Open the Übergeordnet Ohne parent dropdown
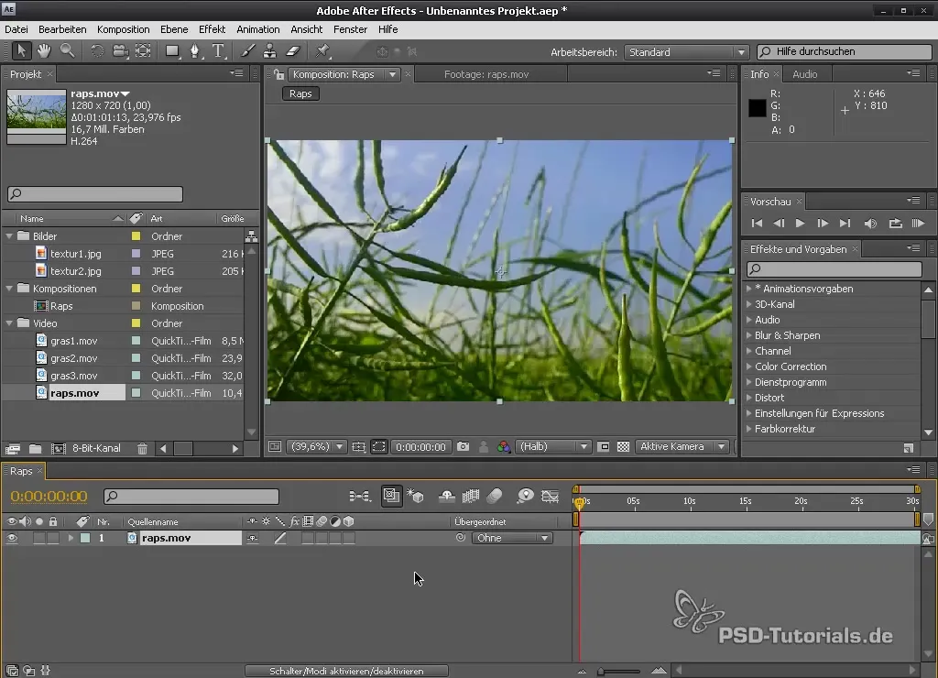The height and width of the screenshot is (678, 938). (x=512, y=538)
